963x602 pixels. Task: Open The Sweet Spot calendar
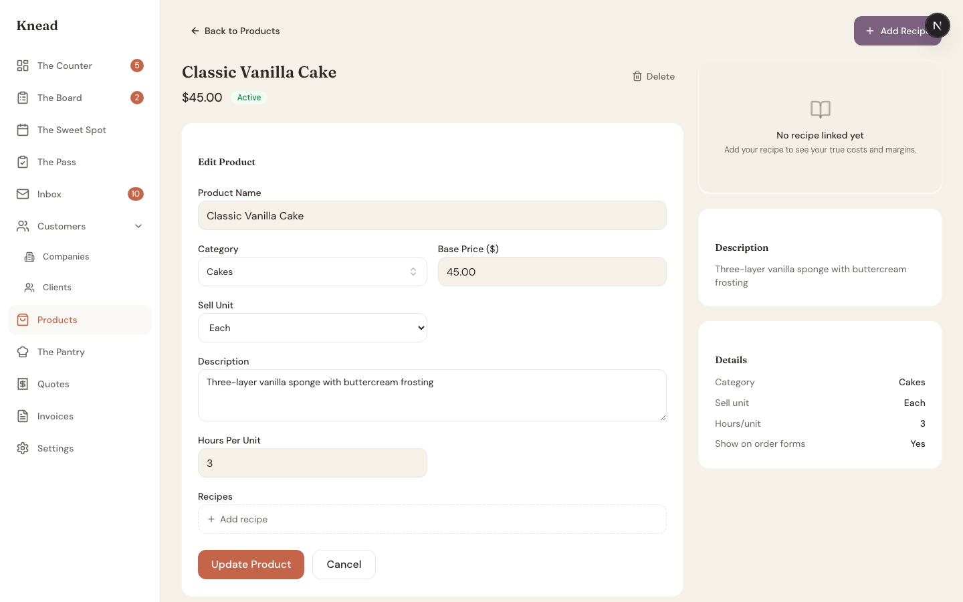pyautogui.click(x=23, y=130)
